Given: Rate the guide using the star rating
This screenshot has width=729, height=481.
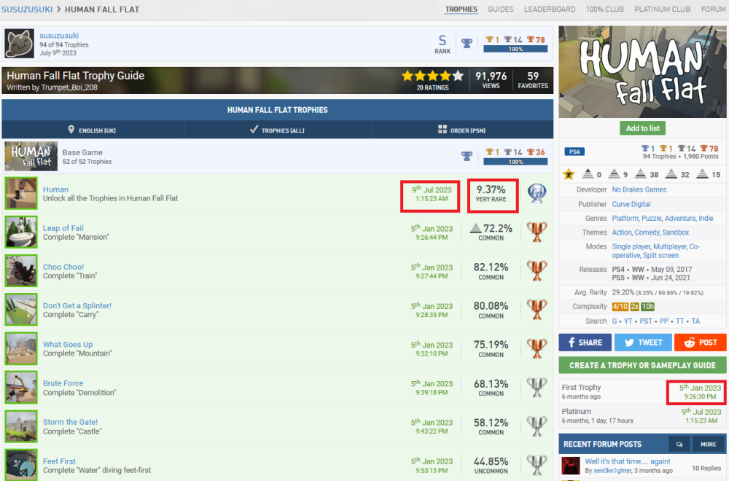Looking at the screenshot, I should click(432, 76).
